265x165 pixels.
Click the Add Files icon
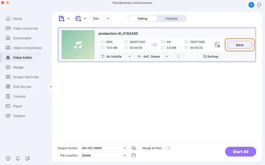(x=62, y=19)
